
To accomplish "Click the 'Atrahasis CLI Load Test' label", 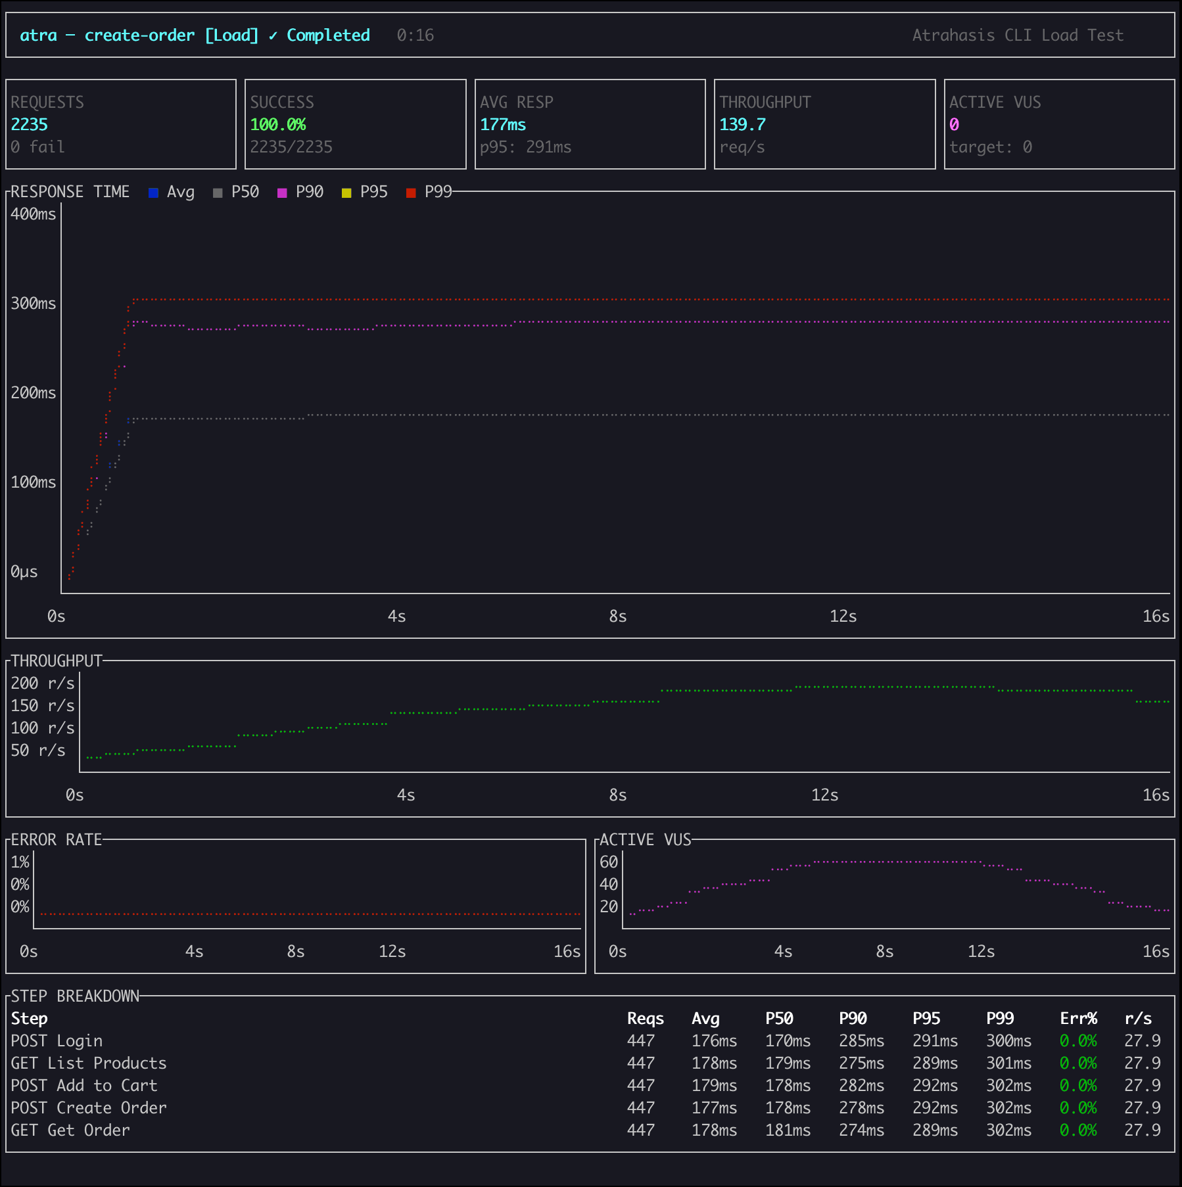I will tap(1018, 35).
